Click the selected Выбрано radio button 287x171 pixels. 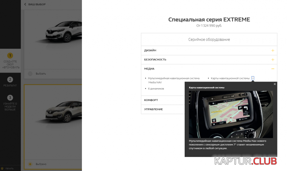[30, 164]
